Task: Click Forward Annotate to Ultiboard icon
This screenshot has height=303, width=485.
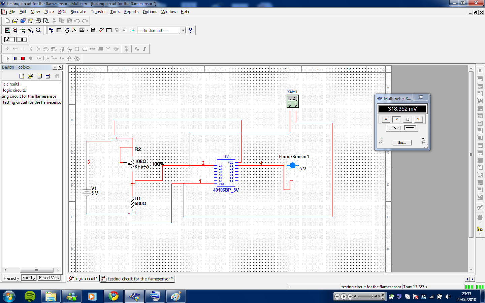Action: click(x=132, y=30)
